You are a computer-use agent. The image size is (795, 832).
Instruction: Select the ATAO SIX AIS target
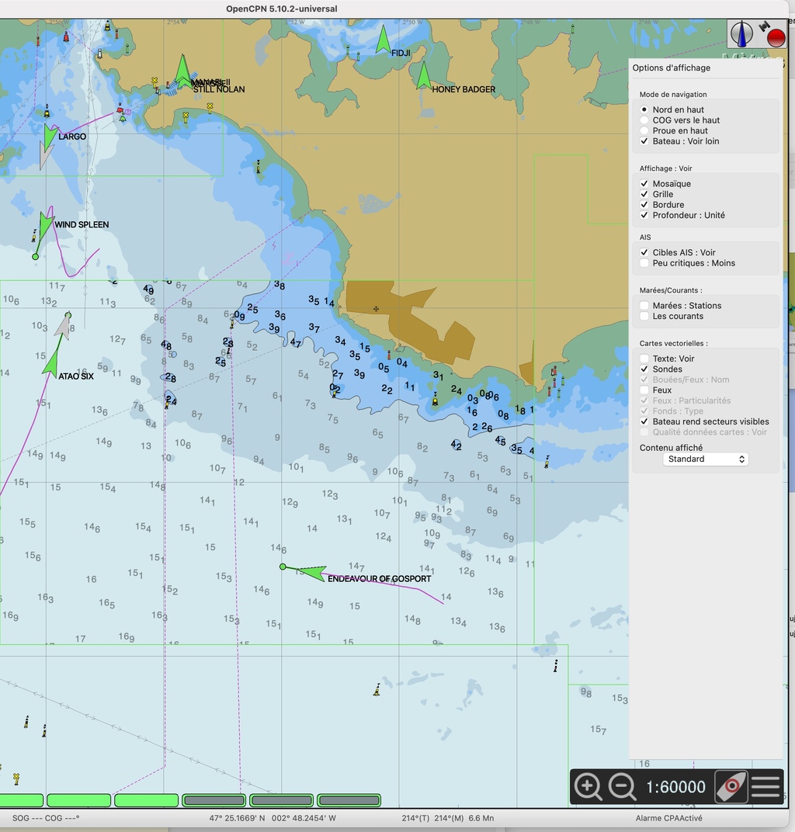click(x=51, y=362)
